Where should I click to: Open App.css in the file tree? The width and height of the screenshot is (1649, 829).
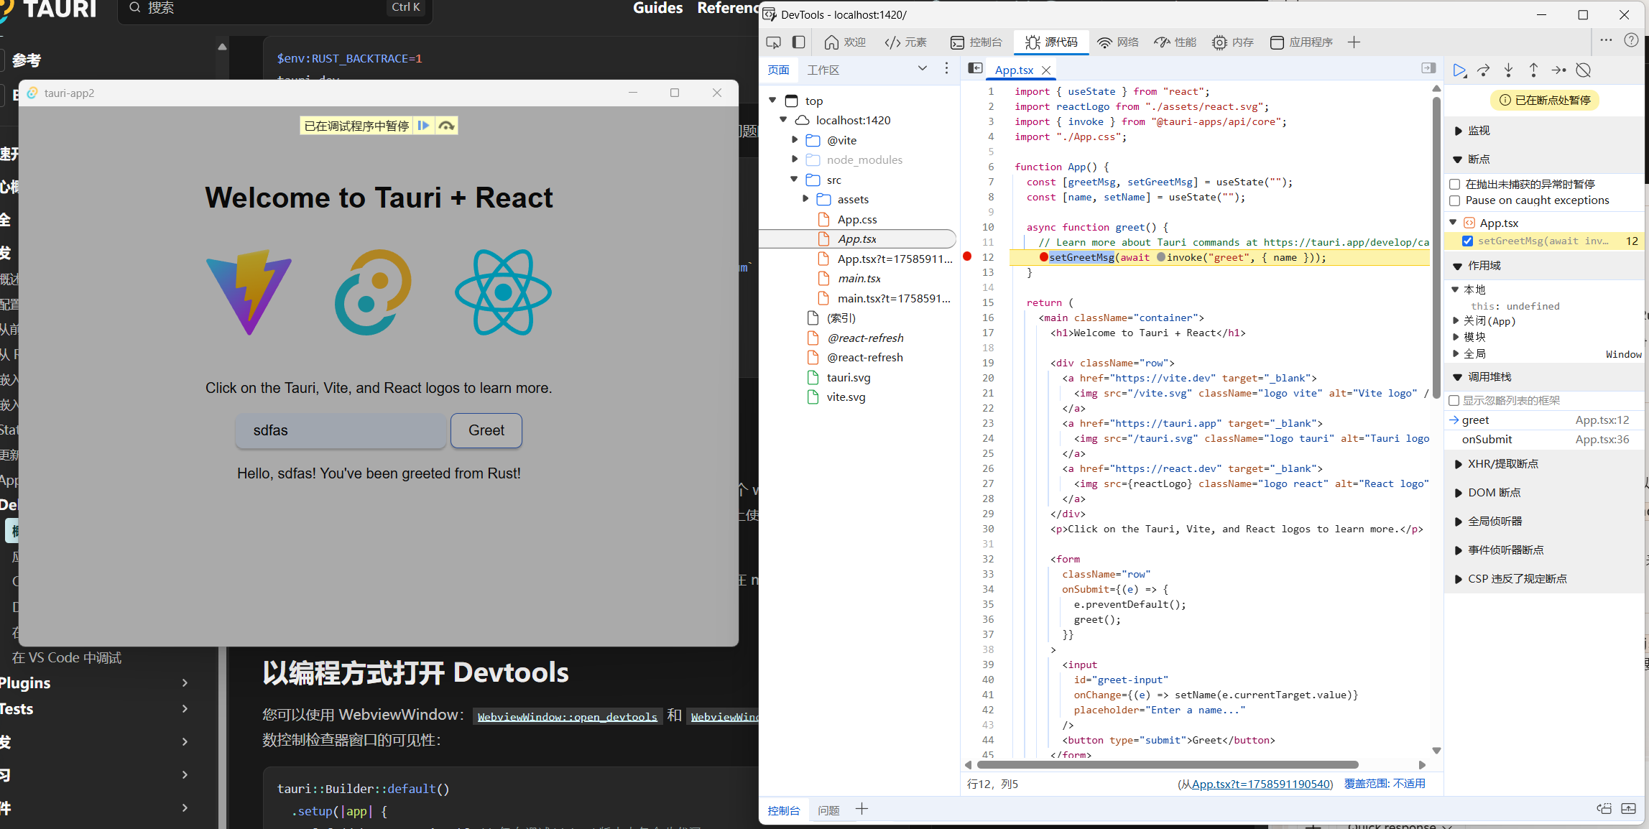tap(856, 219)
